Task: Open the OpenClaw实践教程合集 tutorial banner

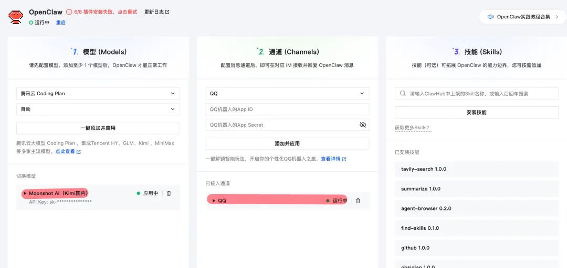Action: point(523,17)
